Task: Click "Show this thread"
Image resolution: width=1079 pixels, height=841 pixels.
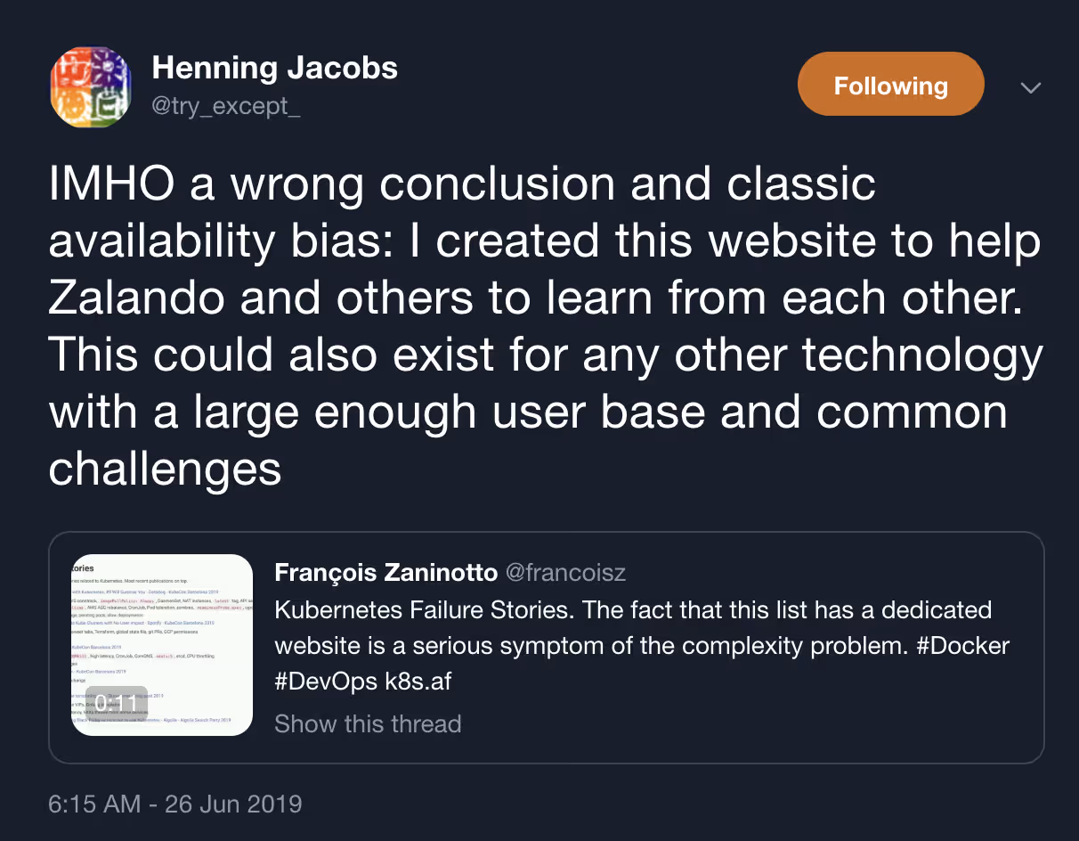Action: [x=368, y=723]
